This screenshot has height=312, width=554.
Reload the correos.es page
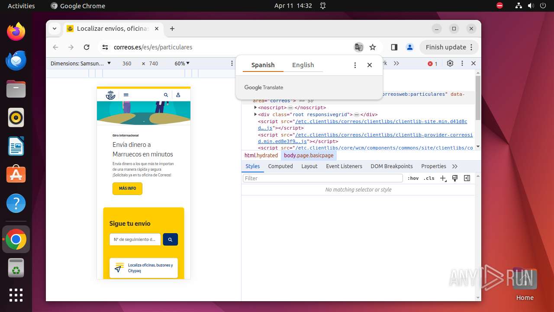click(87, 47)
